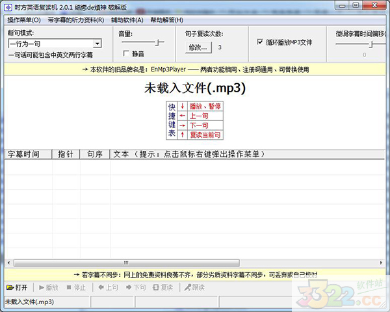Close the 时方英语复读机 window

coord(374,5)
